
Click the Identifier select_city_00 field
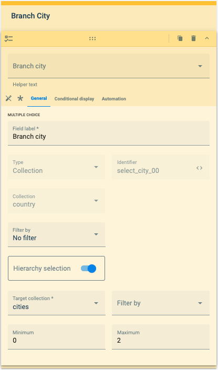coord(161,167)
